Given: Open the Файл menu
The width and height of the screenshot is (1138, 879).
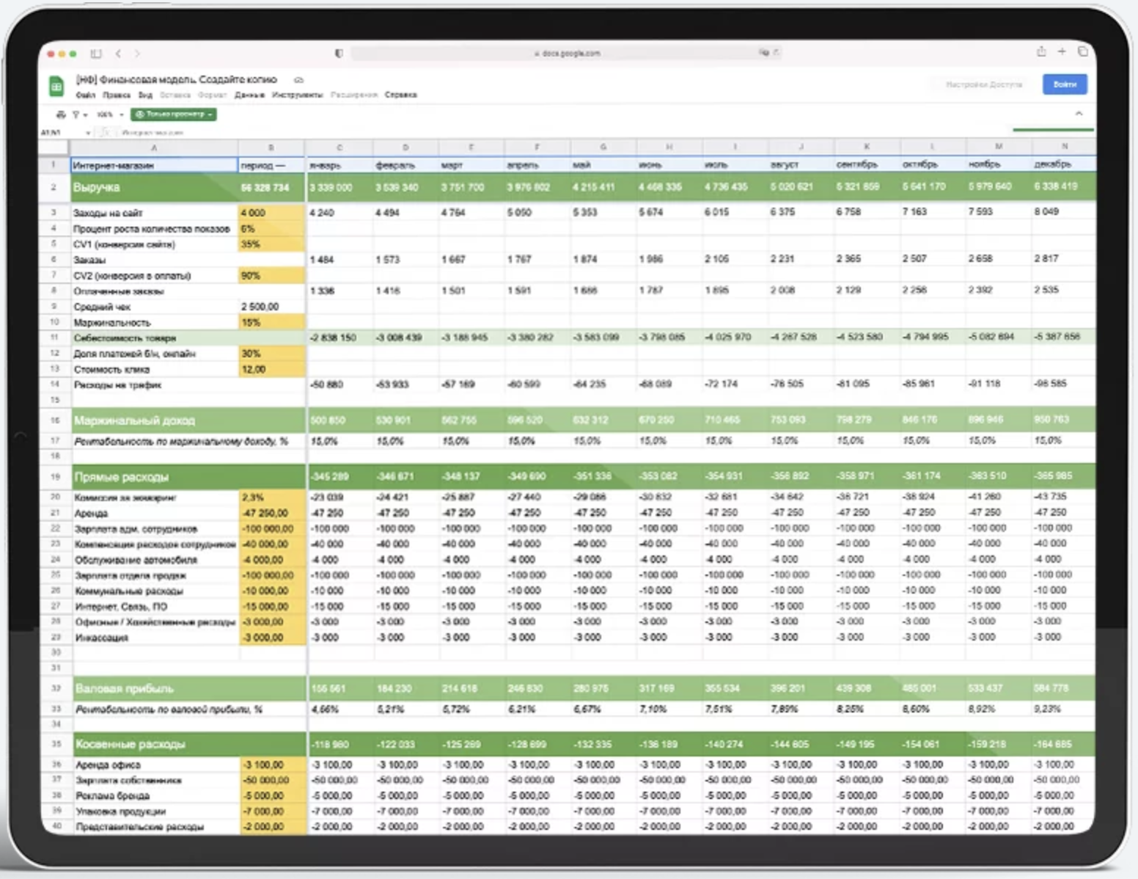Looking at the screenshot, I should pos(85,95).
